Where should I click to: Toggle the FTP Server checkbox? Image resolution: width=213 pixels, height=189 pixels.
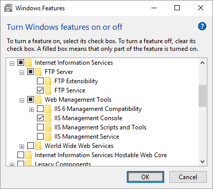[x=30, y=72]
